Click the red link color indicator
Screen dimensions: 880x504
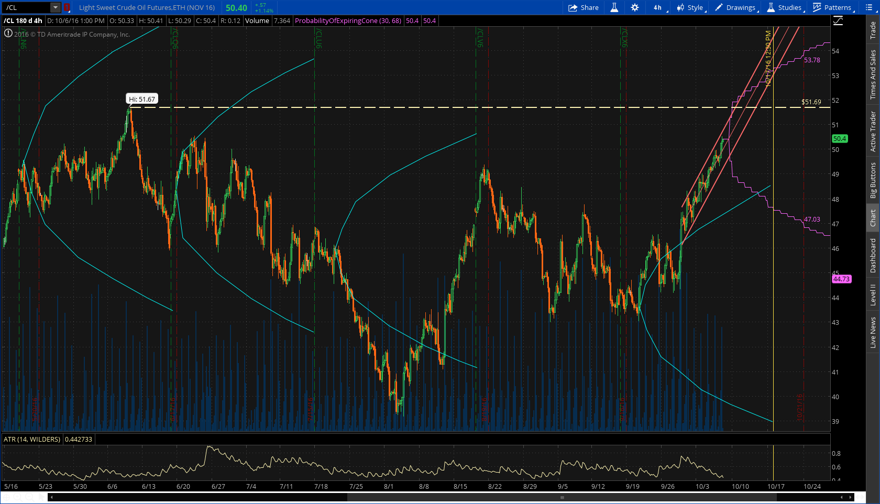click(67, 7)
